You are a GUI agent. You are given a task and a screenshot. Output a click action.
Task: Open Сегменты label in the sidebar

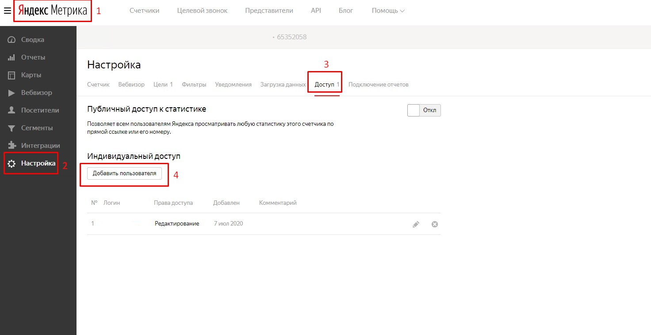37,128
